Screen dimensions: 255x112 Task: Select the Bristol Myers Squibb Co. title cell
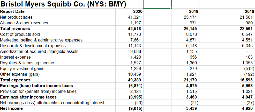point(63,4)
